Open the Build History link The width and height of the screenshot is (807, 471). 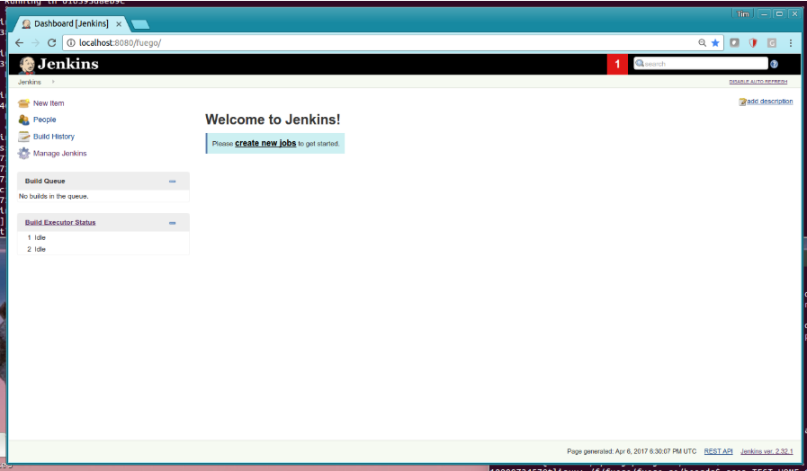coord(54,137)
